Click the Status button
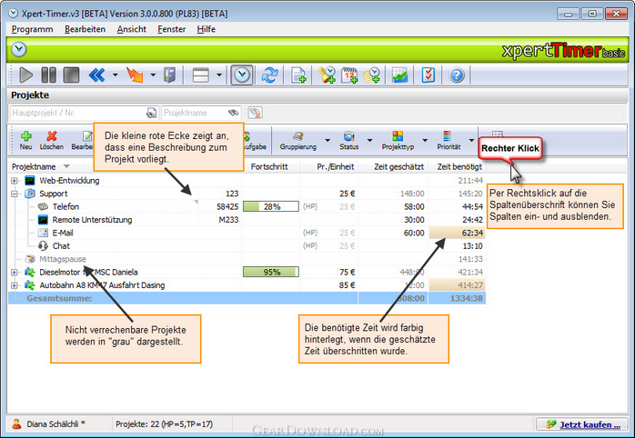Image resolution: width=635 pixels, height=438 pixels. click(349, 140)
